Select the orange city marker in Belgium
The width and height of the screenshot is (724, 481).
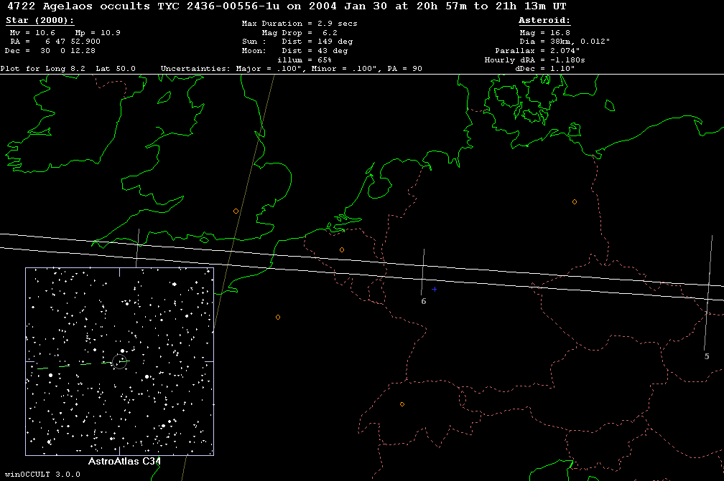pyautogui.click(x=342, y=249)
